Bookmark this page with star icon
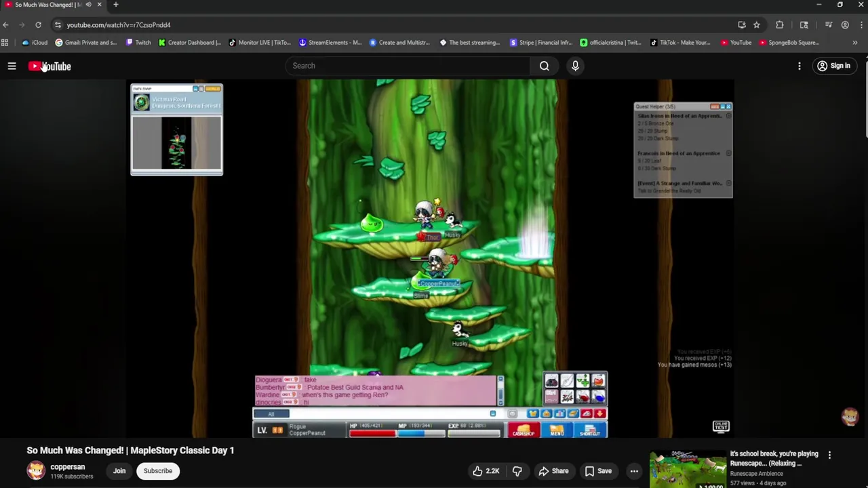868x488 pixels. pos(757,25)
